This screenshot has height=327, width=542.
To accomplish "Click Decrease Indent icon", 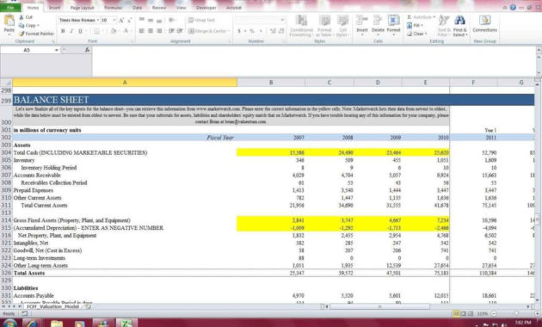I will [x=171, y=31].
